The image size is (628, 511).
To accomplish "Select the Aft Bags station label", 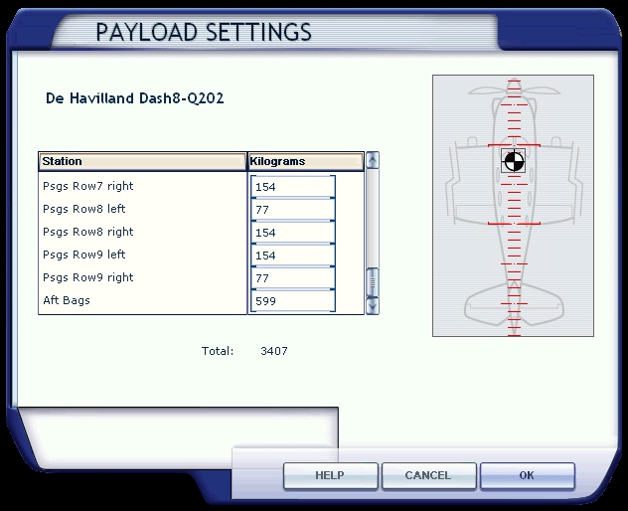I will pyautogui.click(x=67, y=300).
